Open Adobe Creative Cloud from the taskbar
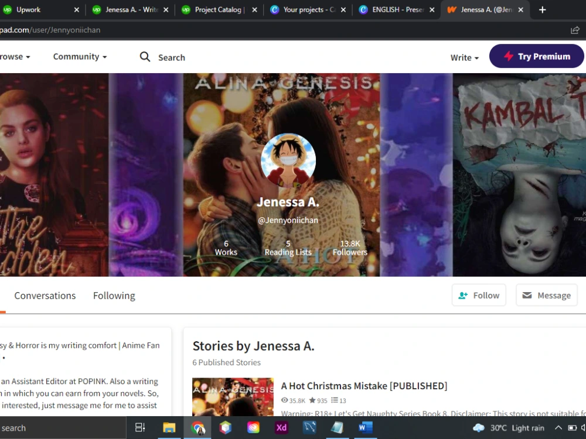The height and width of the screenshot is (439, 586). pyautogui.click(x=253, y=427)
